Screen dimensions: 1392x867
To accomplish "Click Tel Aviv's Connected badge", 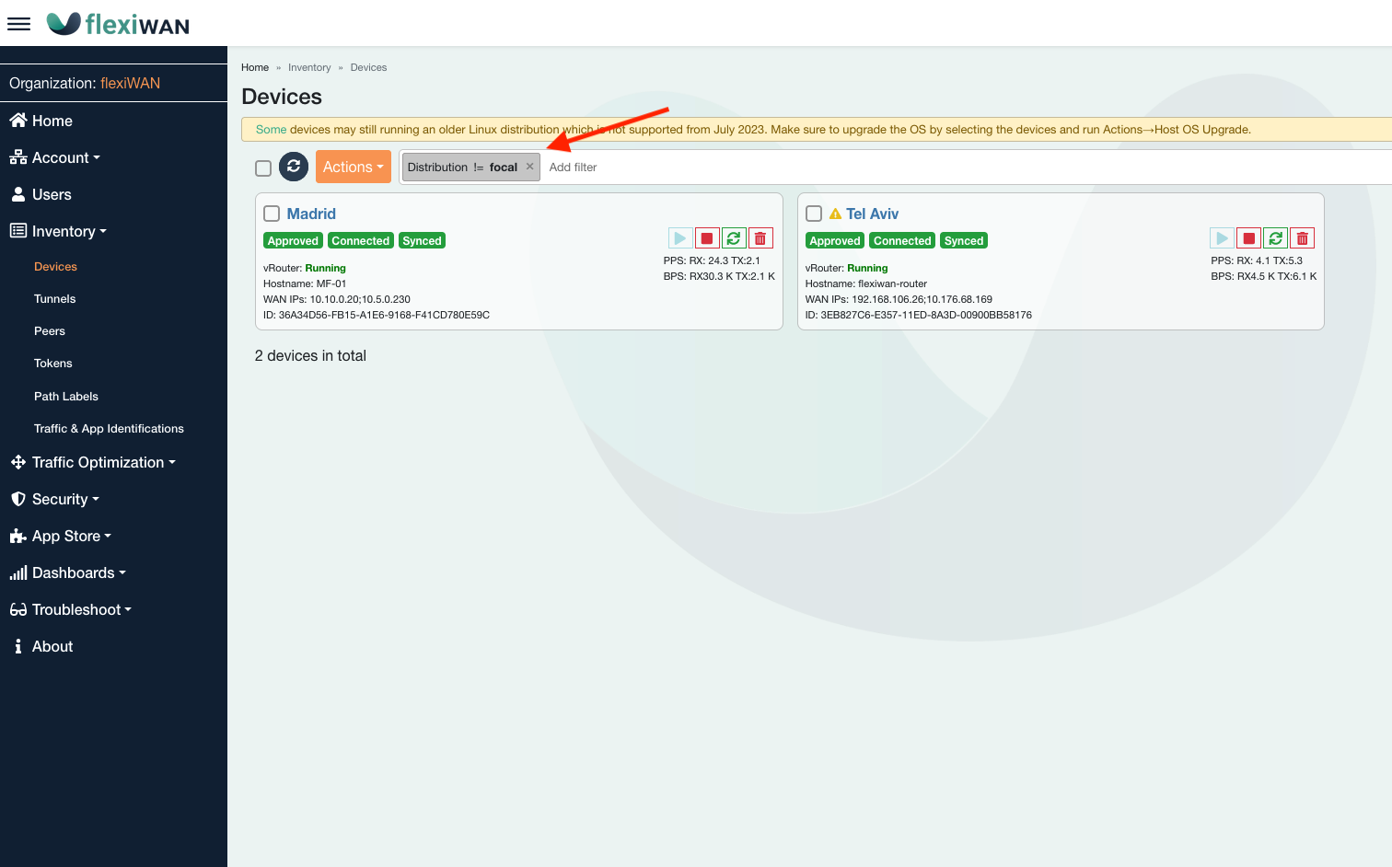I will (902, 241).
